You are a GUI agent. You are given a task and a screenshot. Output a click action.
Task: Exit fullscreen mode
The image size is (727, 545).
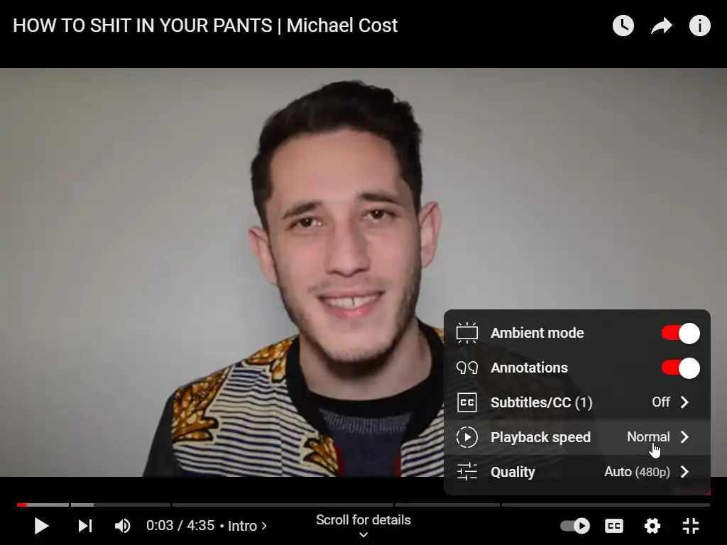[691, 526]
